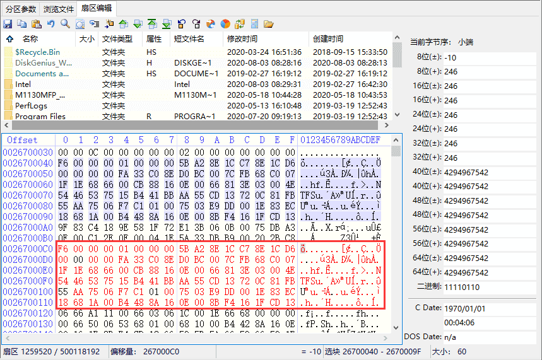542x360 pixels.
Task: Click the Paste clipboard toolbar icon
Action: [37, 24]
